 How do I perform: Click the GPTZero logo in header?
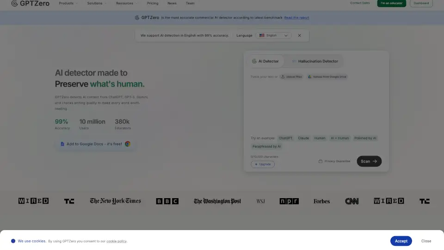(x=27, y=3)
